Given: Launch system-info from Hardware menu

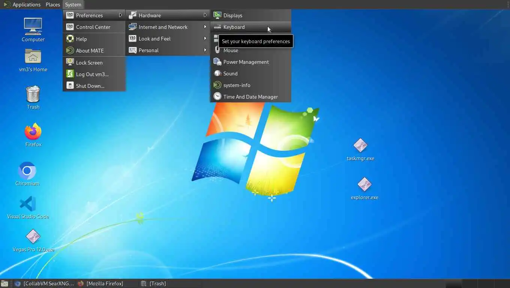Looking at the screenshot, I should 250,85.
